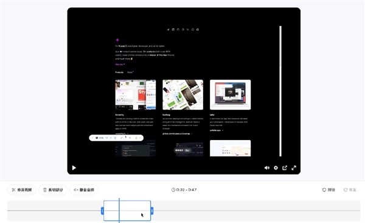Click the purple hire me link
The image size is (365, 223).
pyautogui.click(x=120, y=64)
